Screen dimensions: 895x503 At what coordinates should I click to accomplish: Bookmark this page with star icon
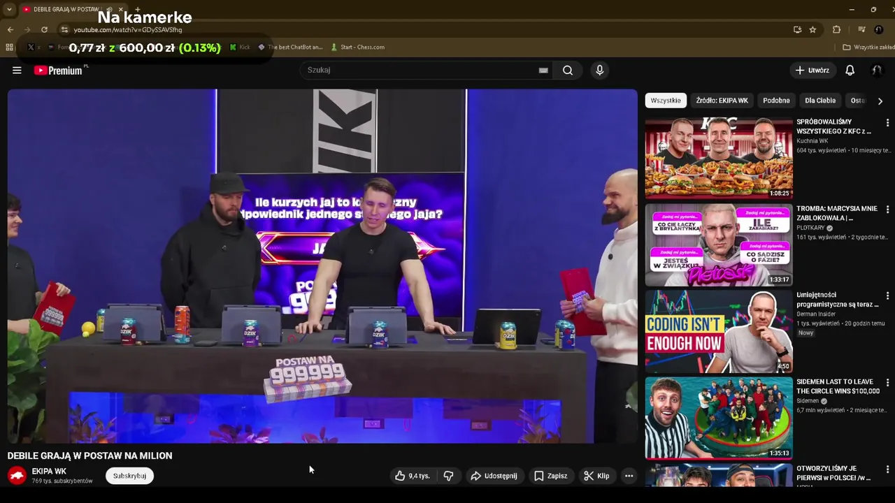812,29
